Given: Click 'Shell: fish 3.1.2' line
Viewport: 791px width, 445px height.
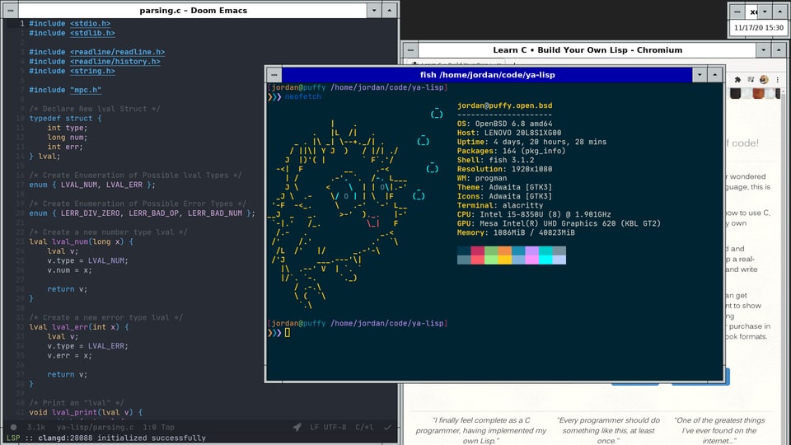Looking at the screenshot, I should click(495, 160).
